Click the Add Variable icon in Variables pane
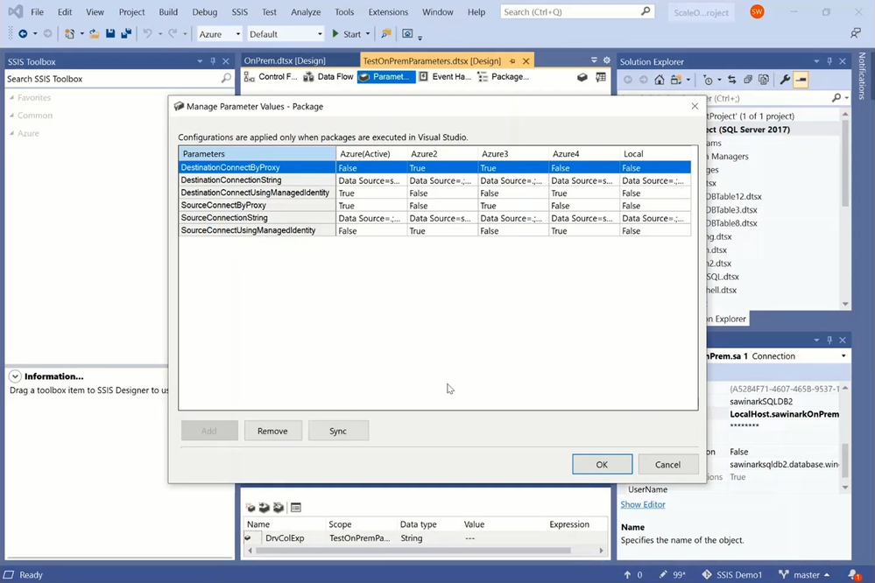The height and width of the screenshot is (583, 875). pyautogui.click(x=251, y=507)
